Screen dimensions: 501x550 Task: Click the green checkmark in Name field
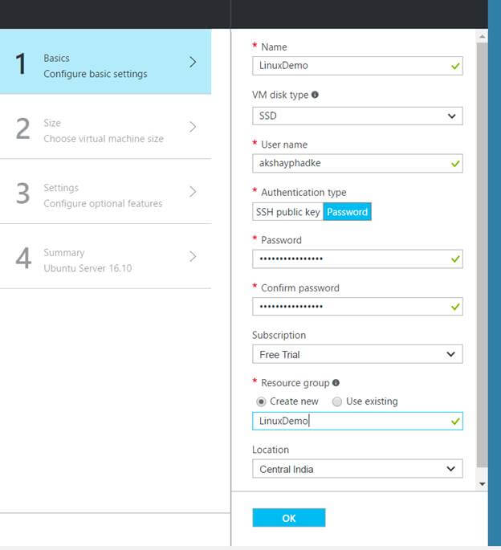point(456,67)
